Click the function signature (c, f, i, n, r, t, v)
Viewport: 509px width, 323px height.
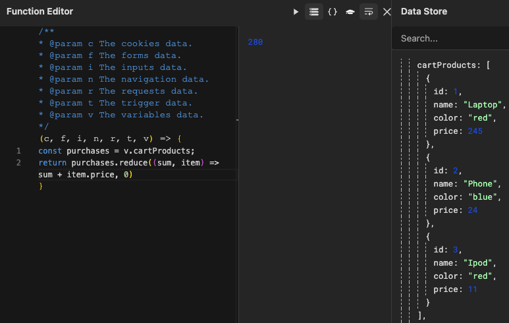click(x=96, y=138)
